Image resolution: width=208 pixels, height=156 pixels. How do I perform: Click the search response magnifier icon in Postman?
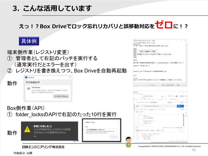pos(182,130)
